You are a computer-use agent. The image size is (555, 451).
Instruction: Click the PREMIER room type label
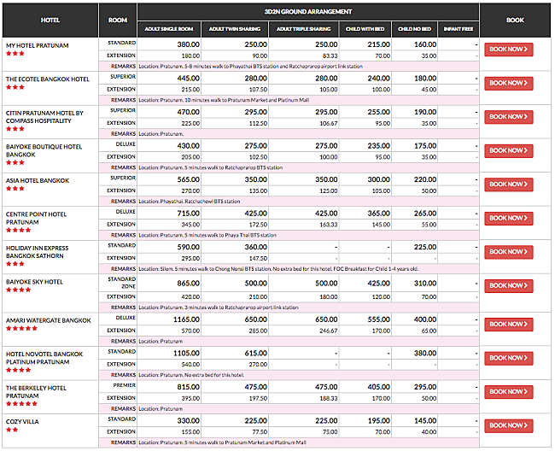pyautogui.click(x=125, y=385)
